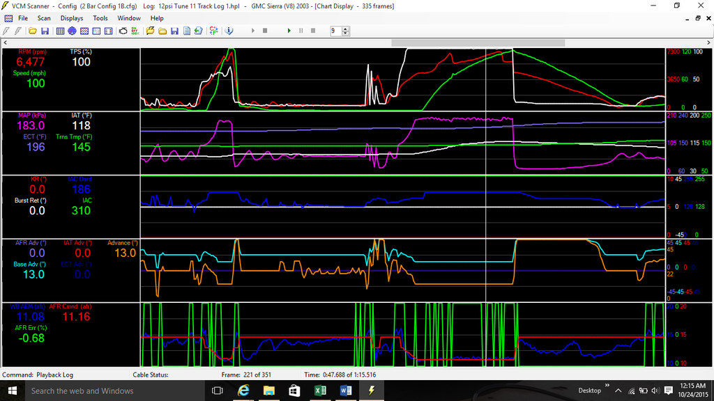Open the chart vs time dual display icon
The image size is (714, 401).
tap(108, 31)
